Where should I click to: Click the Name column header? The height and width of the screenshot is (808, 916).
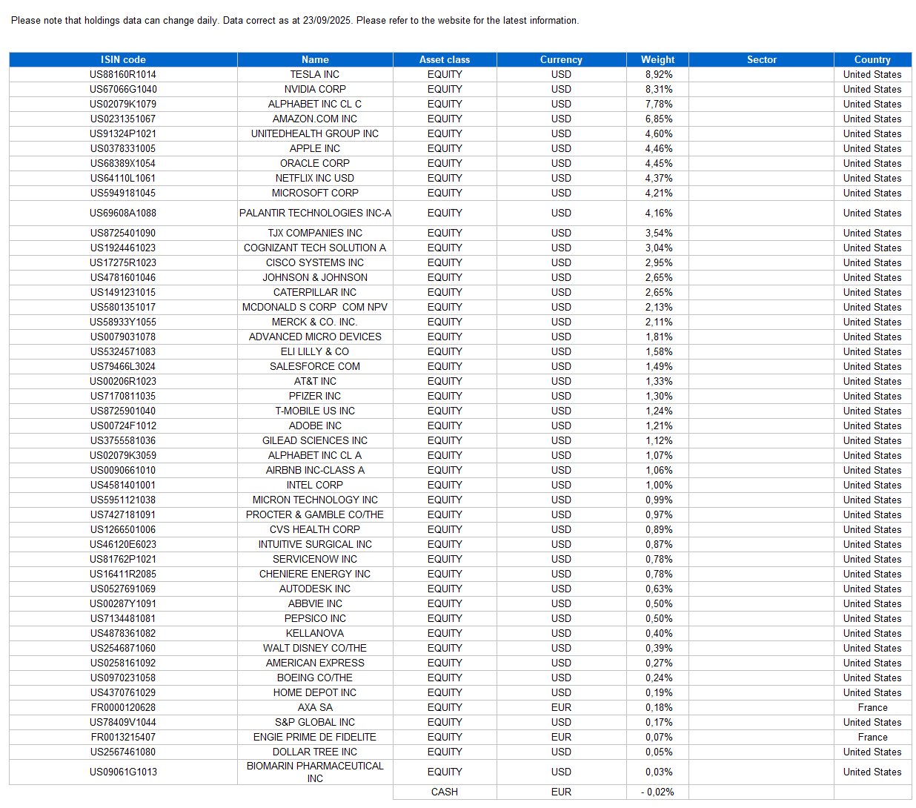click(315, 59)
